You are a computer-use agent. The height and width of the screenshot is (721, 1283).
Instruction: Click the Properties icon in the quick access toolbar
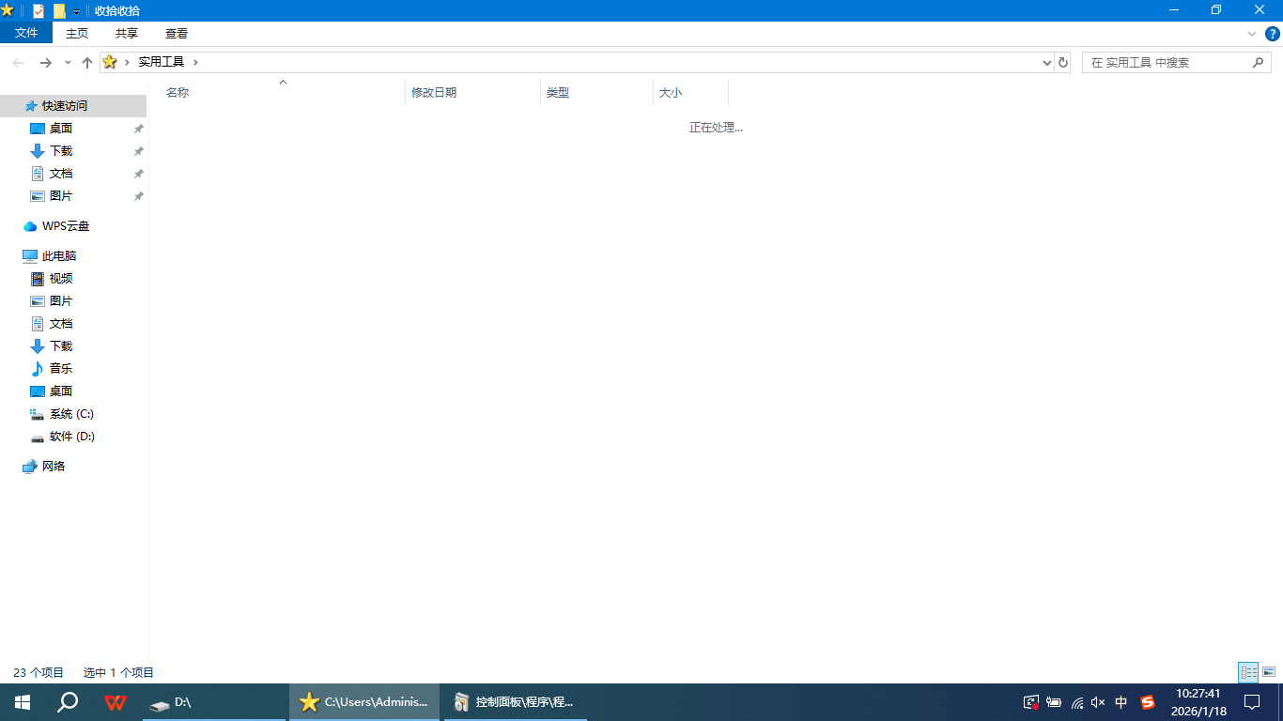(39, 10)
